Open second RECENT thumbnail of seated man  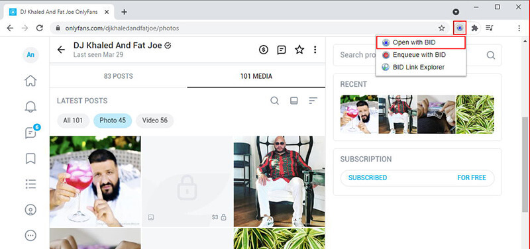(398, 114)
